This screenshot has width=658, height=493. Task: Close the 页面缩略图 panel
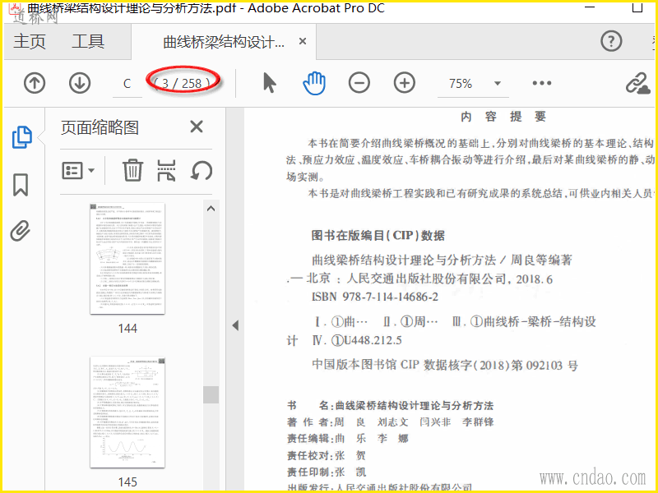pos(197,127)
